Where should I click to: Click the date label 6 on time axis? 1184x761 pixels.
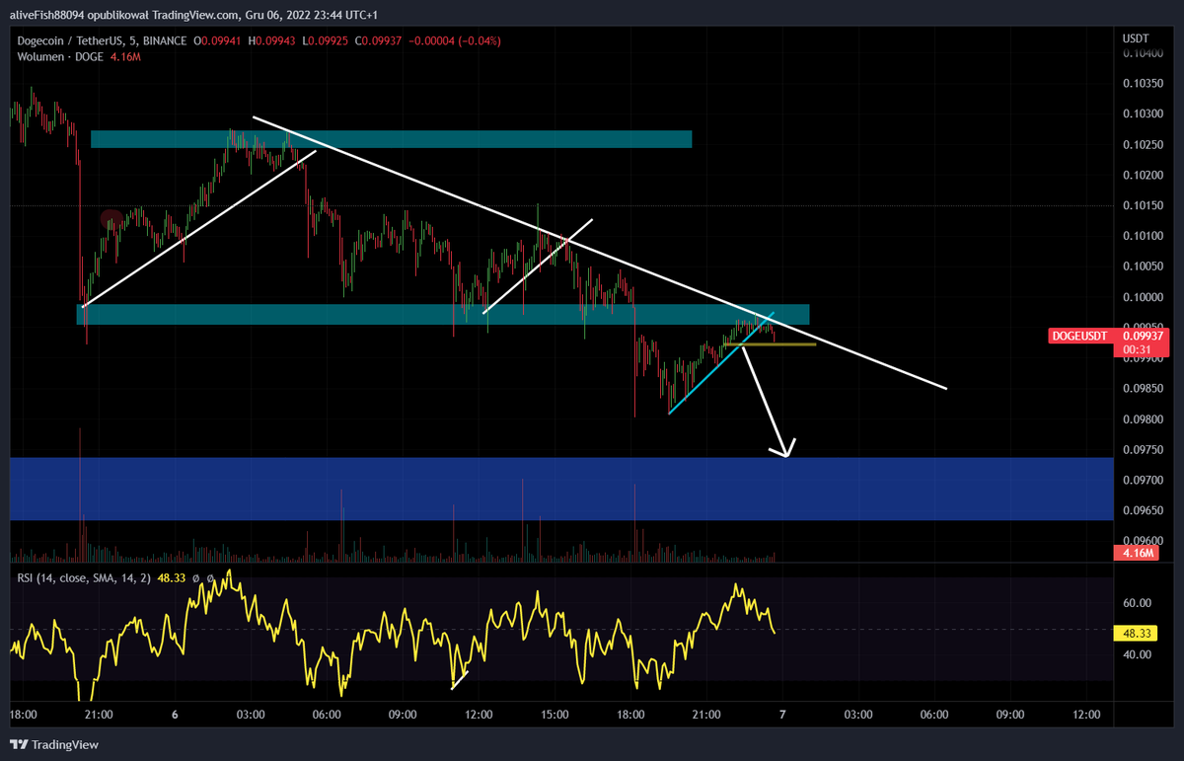click(x=175, y=715)
